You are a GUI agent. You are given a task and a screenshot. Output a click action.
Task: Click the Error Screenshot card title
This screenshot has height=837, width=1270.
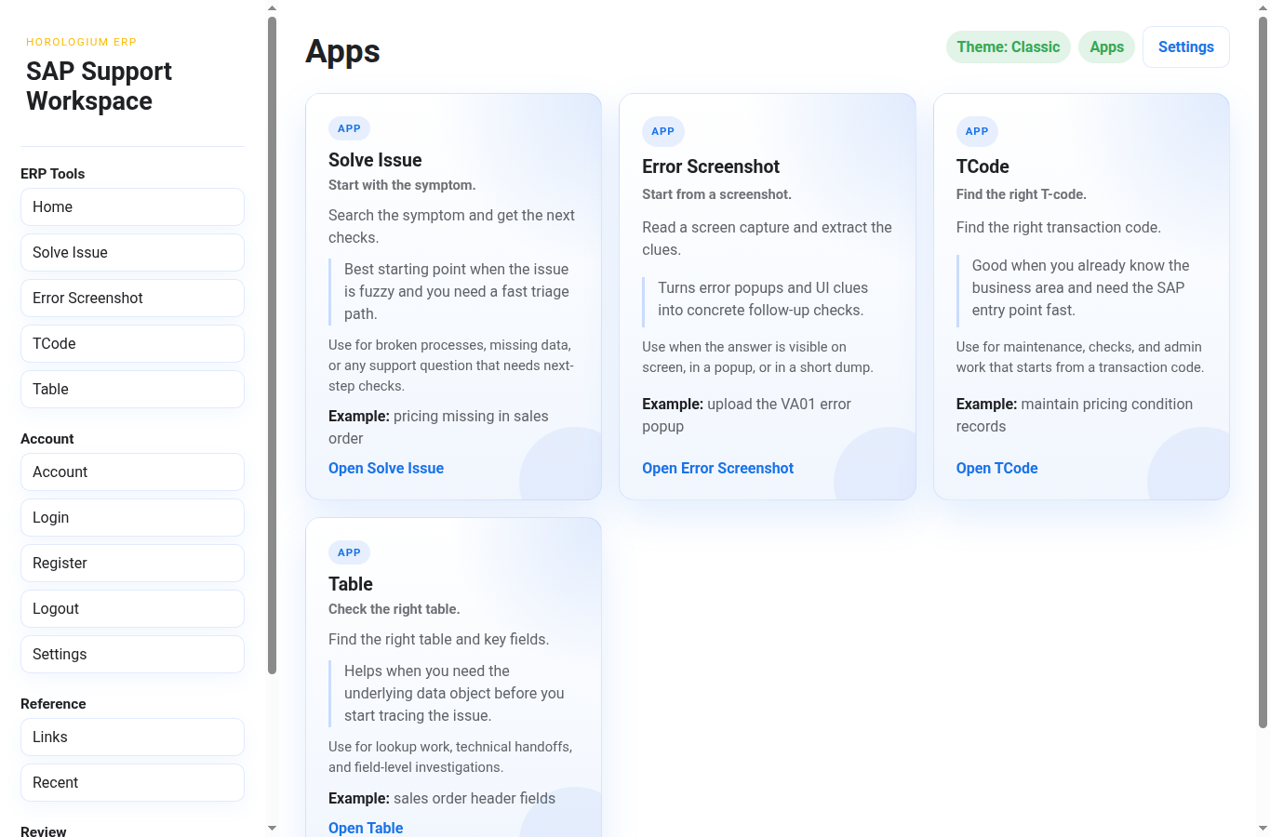tap(711, 166)
